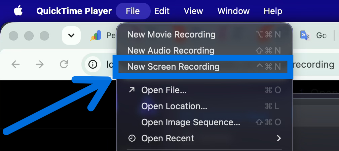Viewport: 339px width, 151px height.
Task: Reload the browser page
Action: coord(64,64)
